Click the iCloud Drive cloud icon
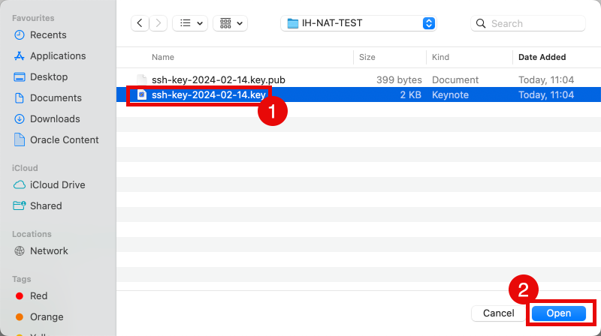The height and width of the screenshot is (336, 601). tap(20, 184)
